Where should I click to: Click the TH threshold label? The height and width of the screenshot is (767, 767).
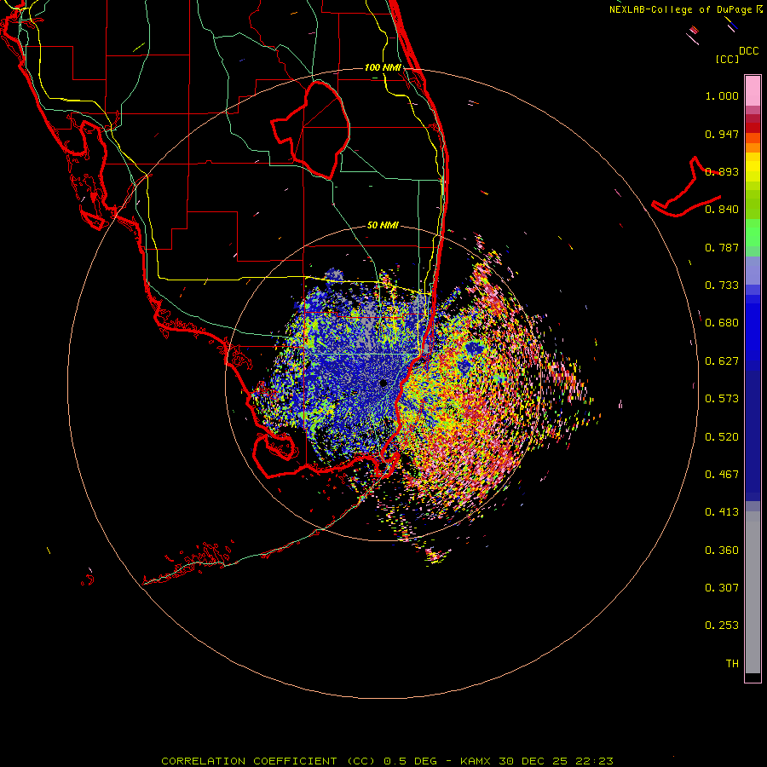732,664
